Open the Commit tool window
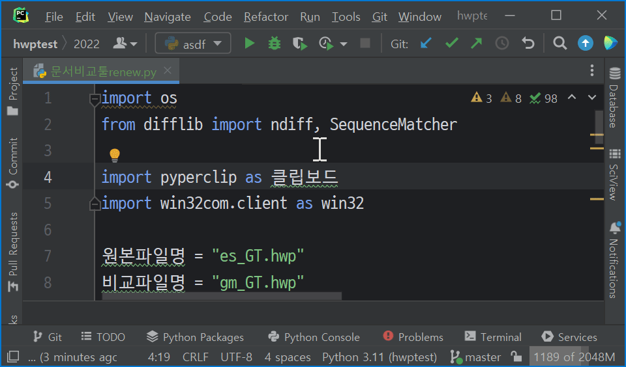The height and width of the screenshot is (367, 626). [13, 163]
